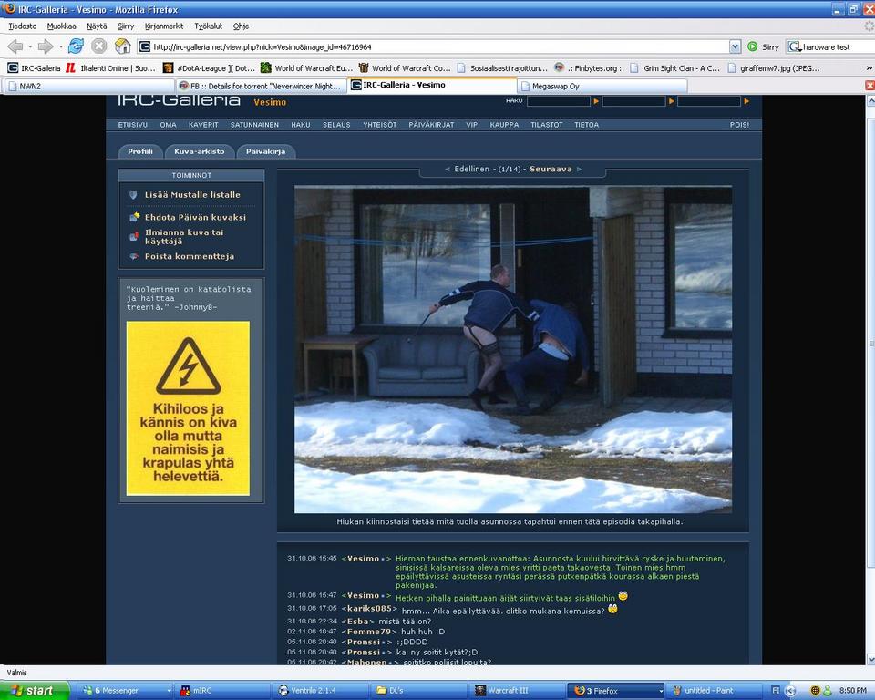Click the shield icon beside Lisää Mustalle listalle
The width and height of the screenshot is (875, 700).
click(133, 195)
